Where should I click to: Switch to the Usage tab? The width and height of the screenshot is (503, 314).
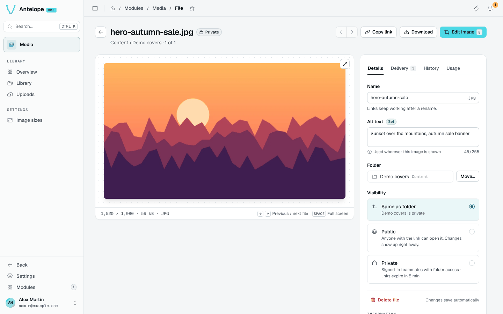[x=453, y=68]
